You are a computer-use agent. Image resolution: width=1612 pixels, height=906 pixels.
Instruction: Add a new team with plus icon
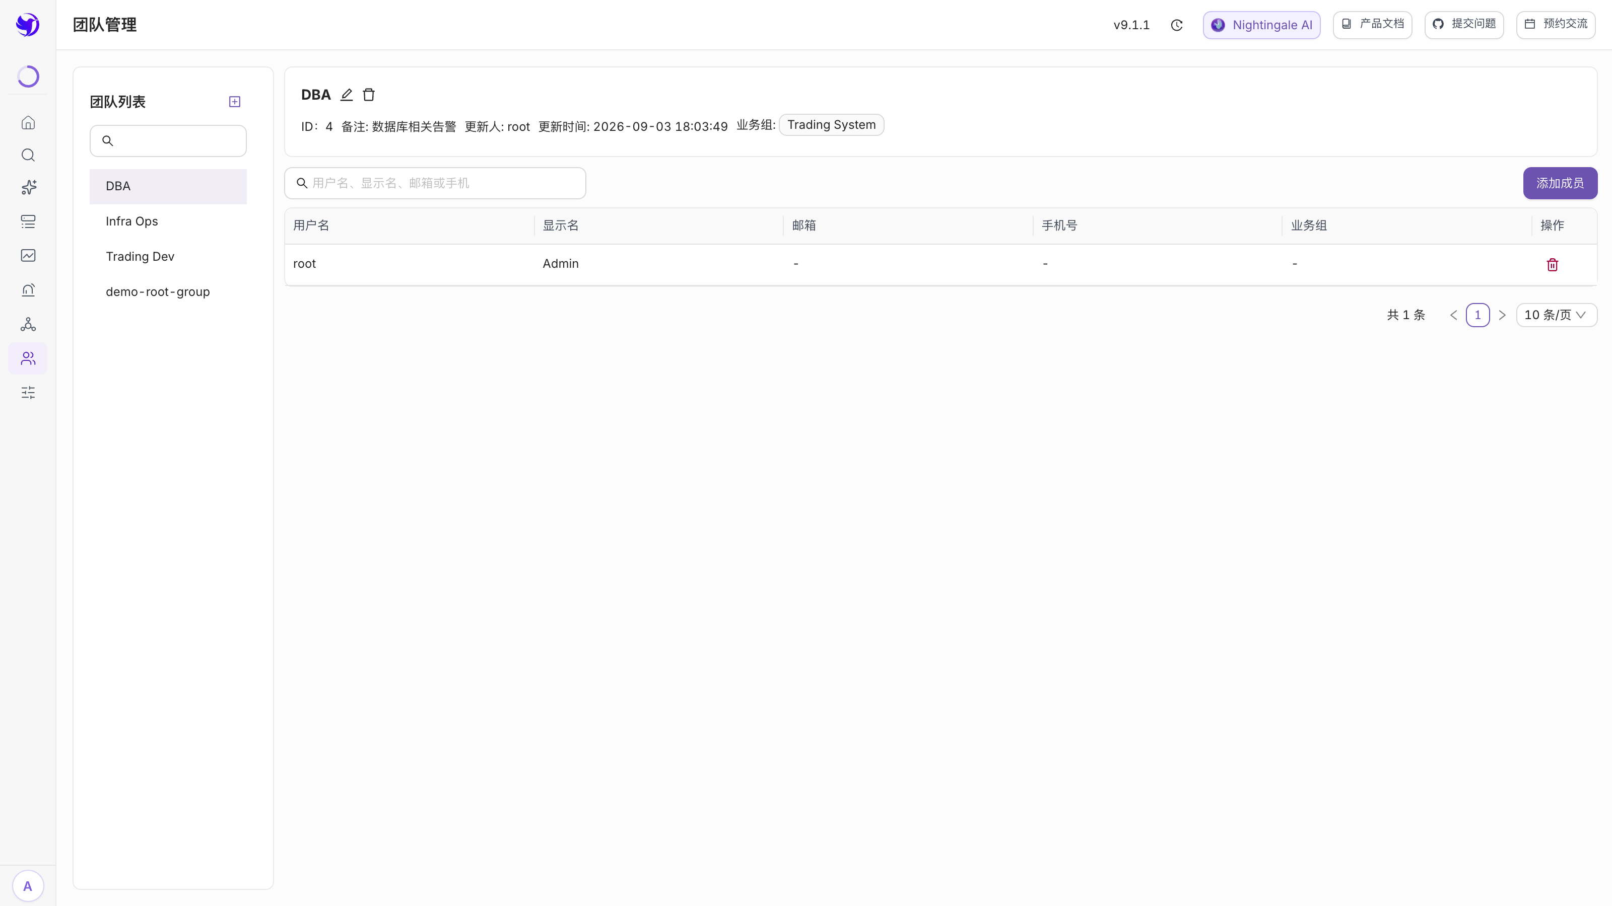point(235,101)
